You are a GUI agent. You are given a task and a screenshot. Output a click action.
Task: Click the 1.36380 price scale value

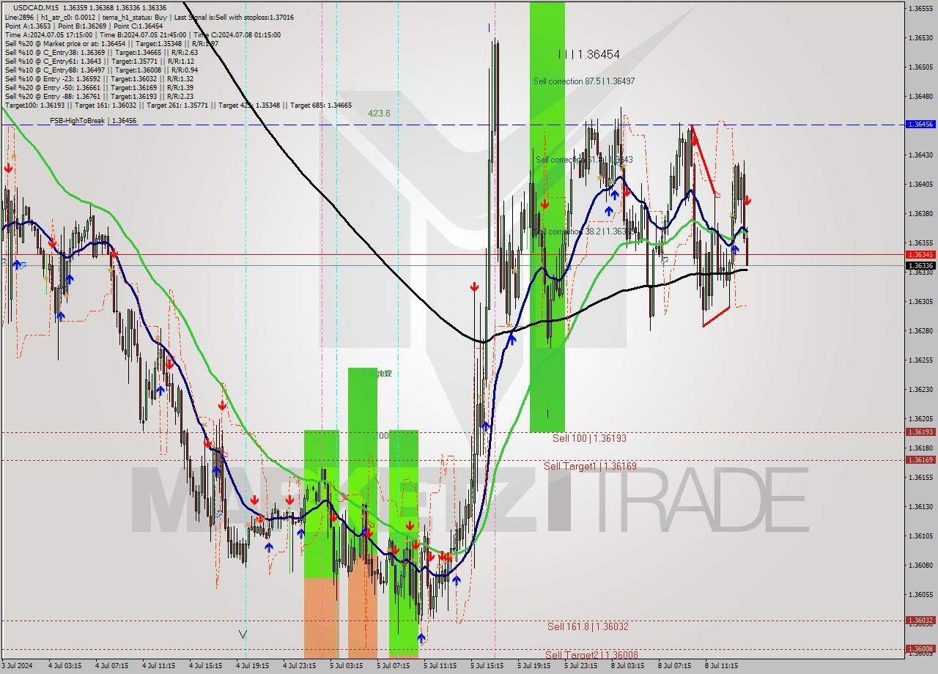click(x=920, y=213)
